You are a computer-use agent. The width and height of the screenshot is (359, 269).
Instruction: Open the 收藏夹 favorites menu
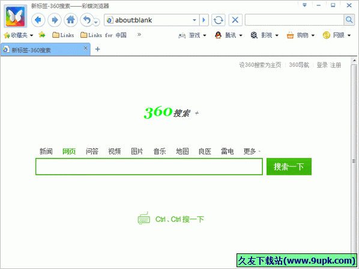tap(19, 35)
